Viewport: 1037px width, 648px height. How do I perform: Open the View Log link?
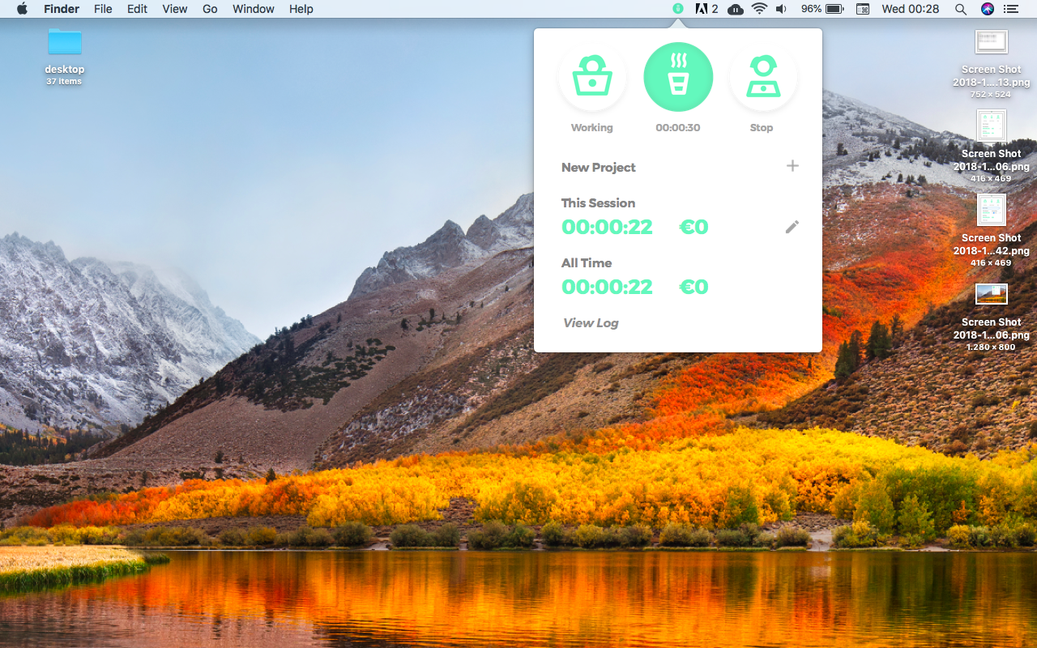click(x=591, y=322)
